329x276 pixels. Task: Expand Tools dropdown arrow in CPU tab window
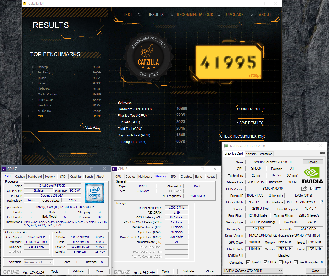pyautogui.click(x=65, y=271)
